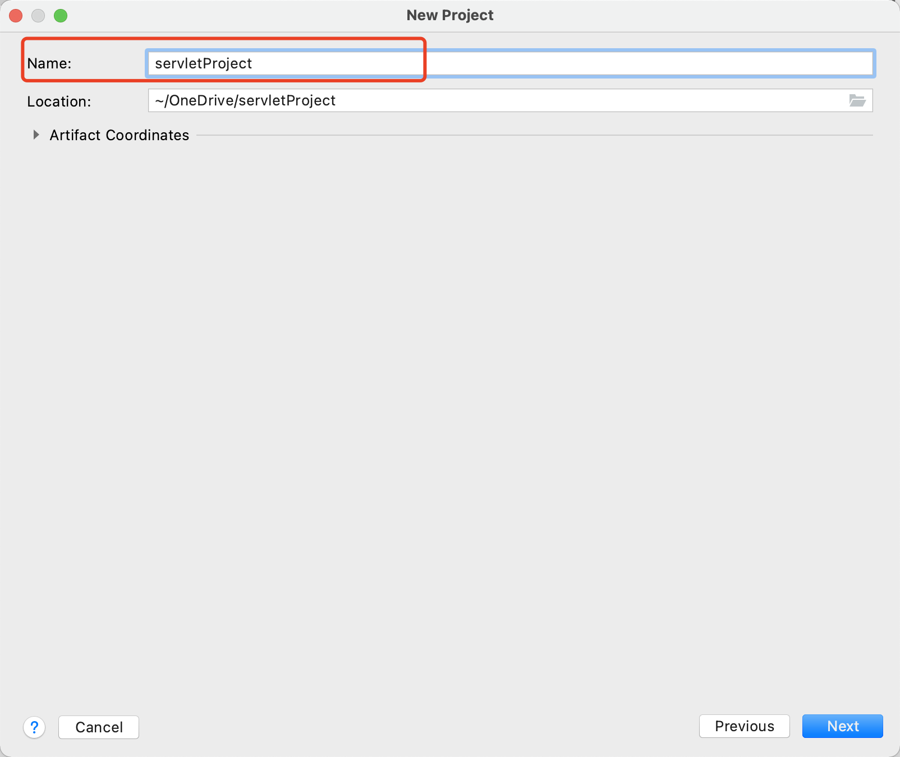Click the Artifact Coordinates disclosure triangle

coord(36,135)
